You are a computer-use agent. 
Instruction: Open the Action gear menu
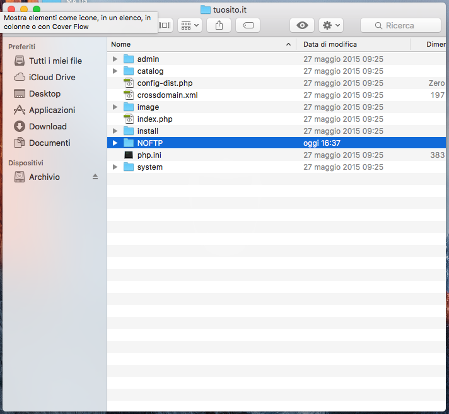tap(331, 25)
